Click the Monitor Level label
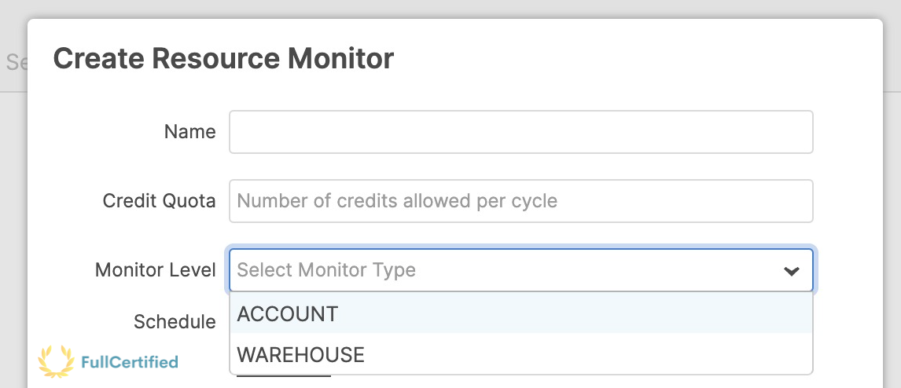 pyautogui.click(x=155, y=270)
